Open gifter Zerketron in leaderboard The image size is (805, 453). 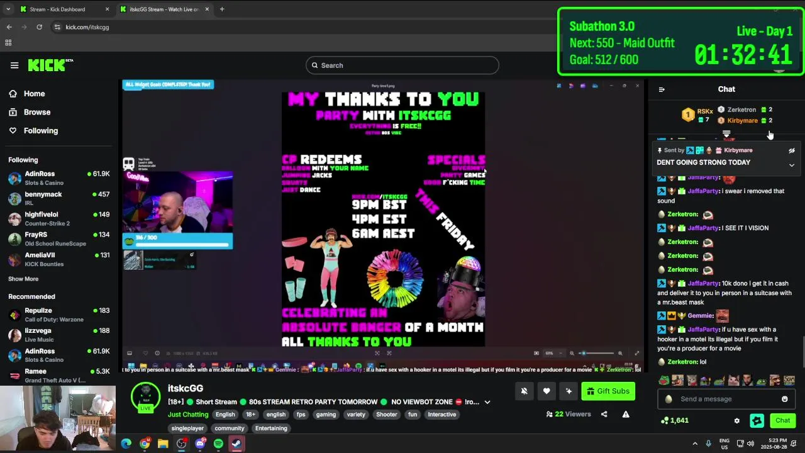click(x=745, y=109)
